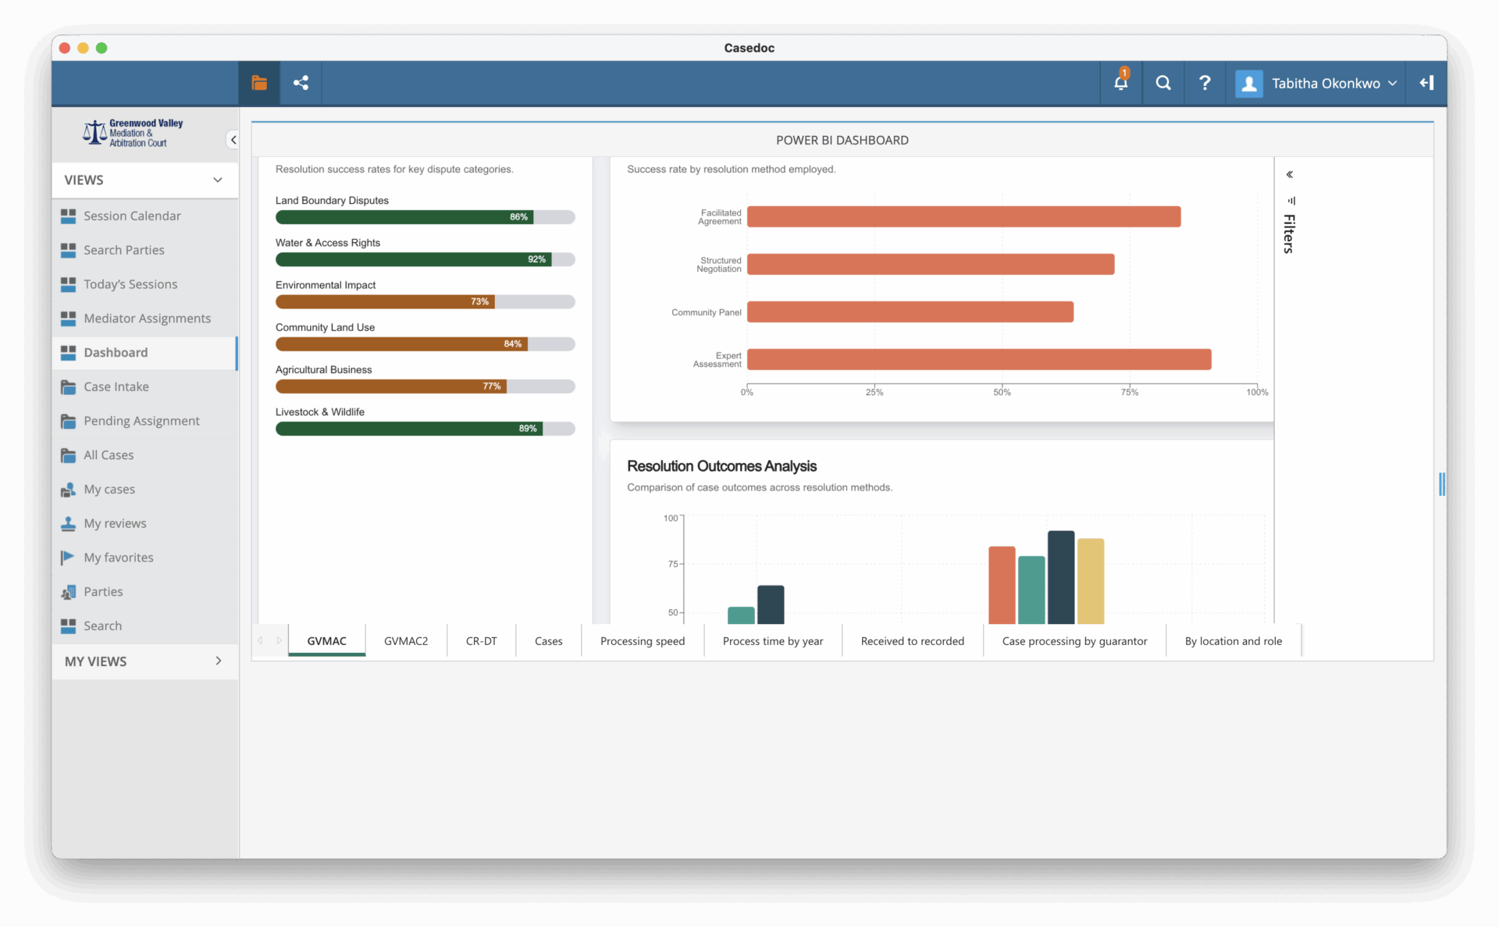This screenshot has height=927, width=1499.
Task: Click the Agricultural Business 77% bar
Action: (x=391, y=387)
